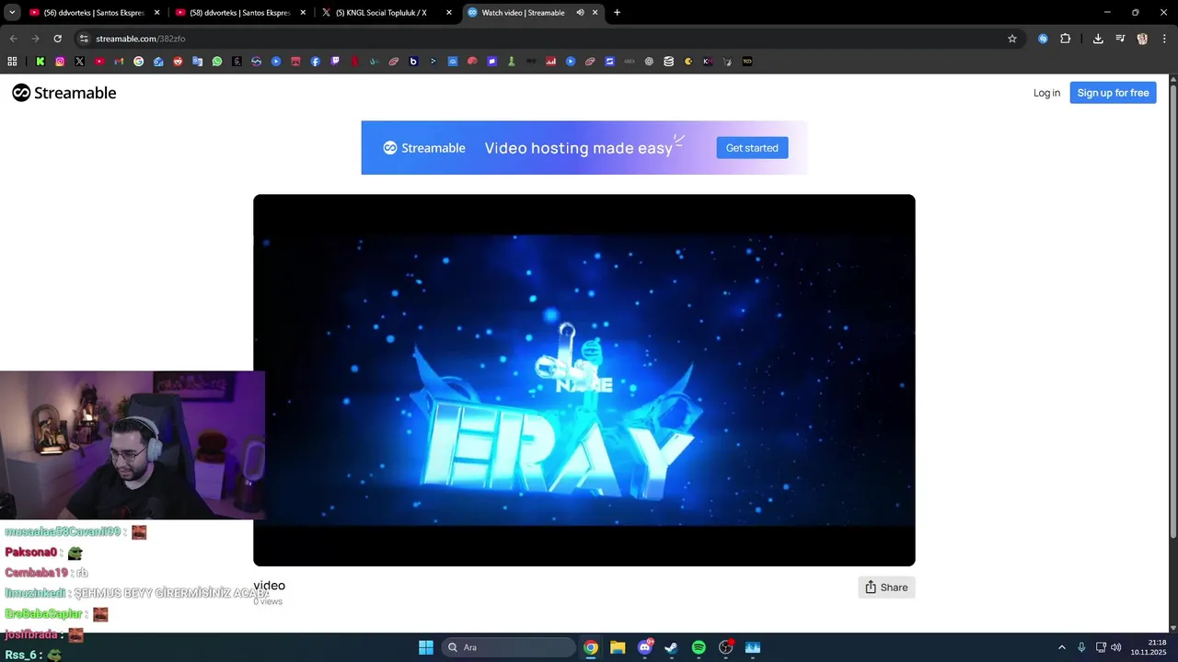This screenshot has height=662, width=1178.
Task: Open Chrome from the taskbar
Action: pos(591,647)
